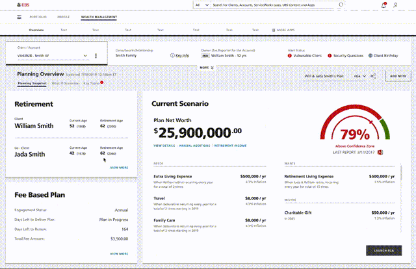Click the Client Birthday icon
The image size is (416, 269).
coord(370,56)
